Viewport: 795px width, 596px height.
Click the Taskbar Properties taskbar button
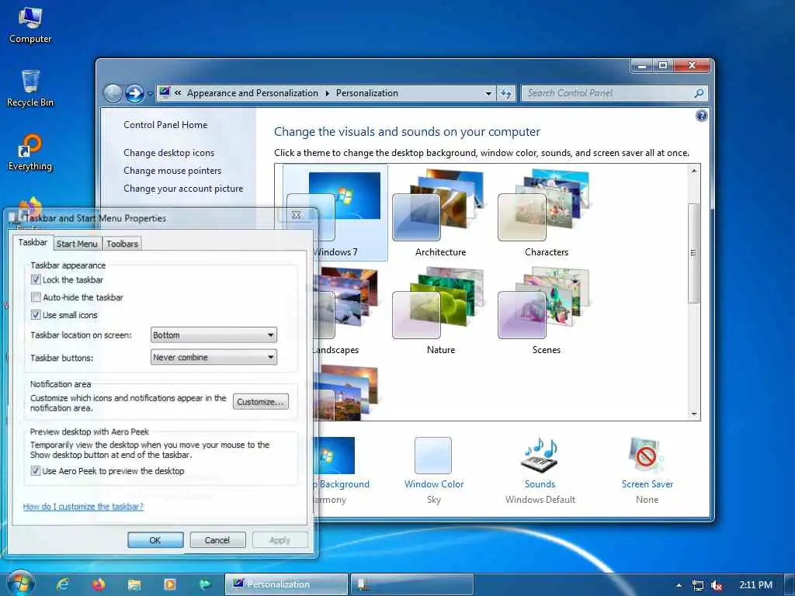(412, 584)
